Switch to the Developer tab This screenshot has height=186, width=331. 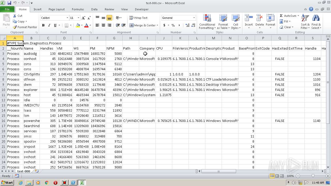pyautogui.click(x=142, y=9)
